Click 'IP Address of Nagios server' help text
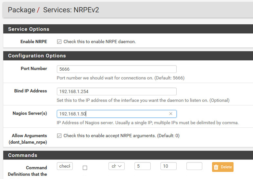This screenshot has height=179, width=253. click(x=148, y=123)
